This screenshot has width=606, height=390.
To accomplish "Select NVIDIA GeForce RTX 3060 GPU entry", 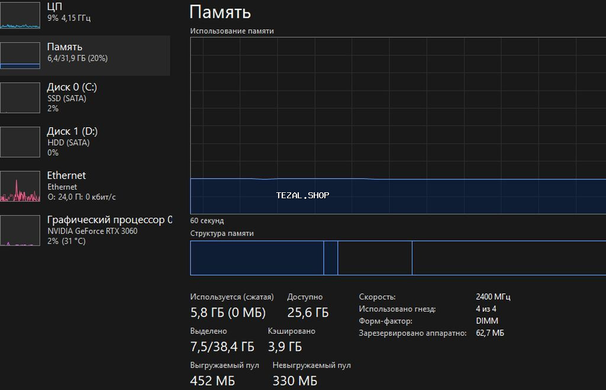I will [92, 231].
